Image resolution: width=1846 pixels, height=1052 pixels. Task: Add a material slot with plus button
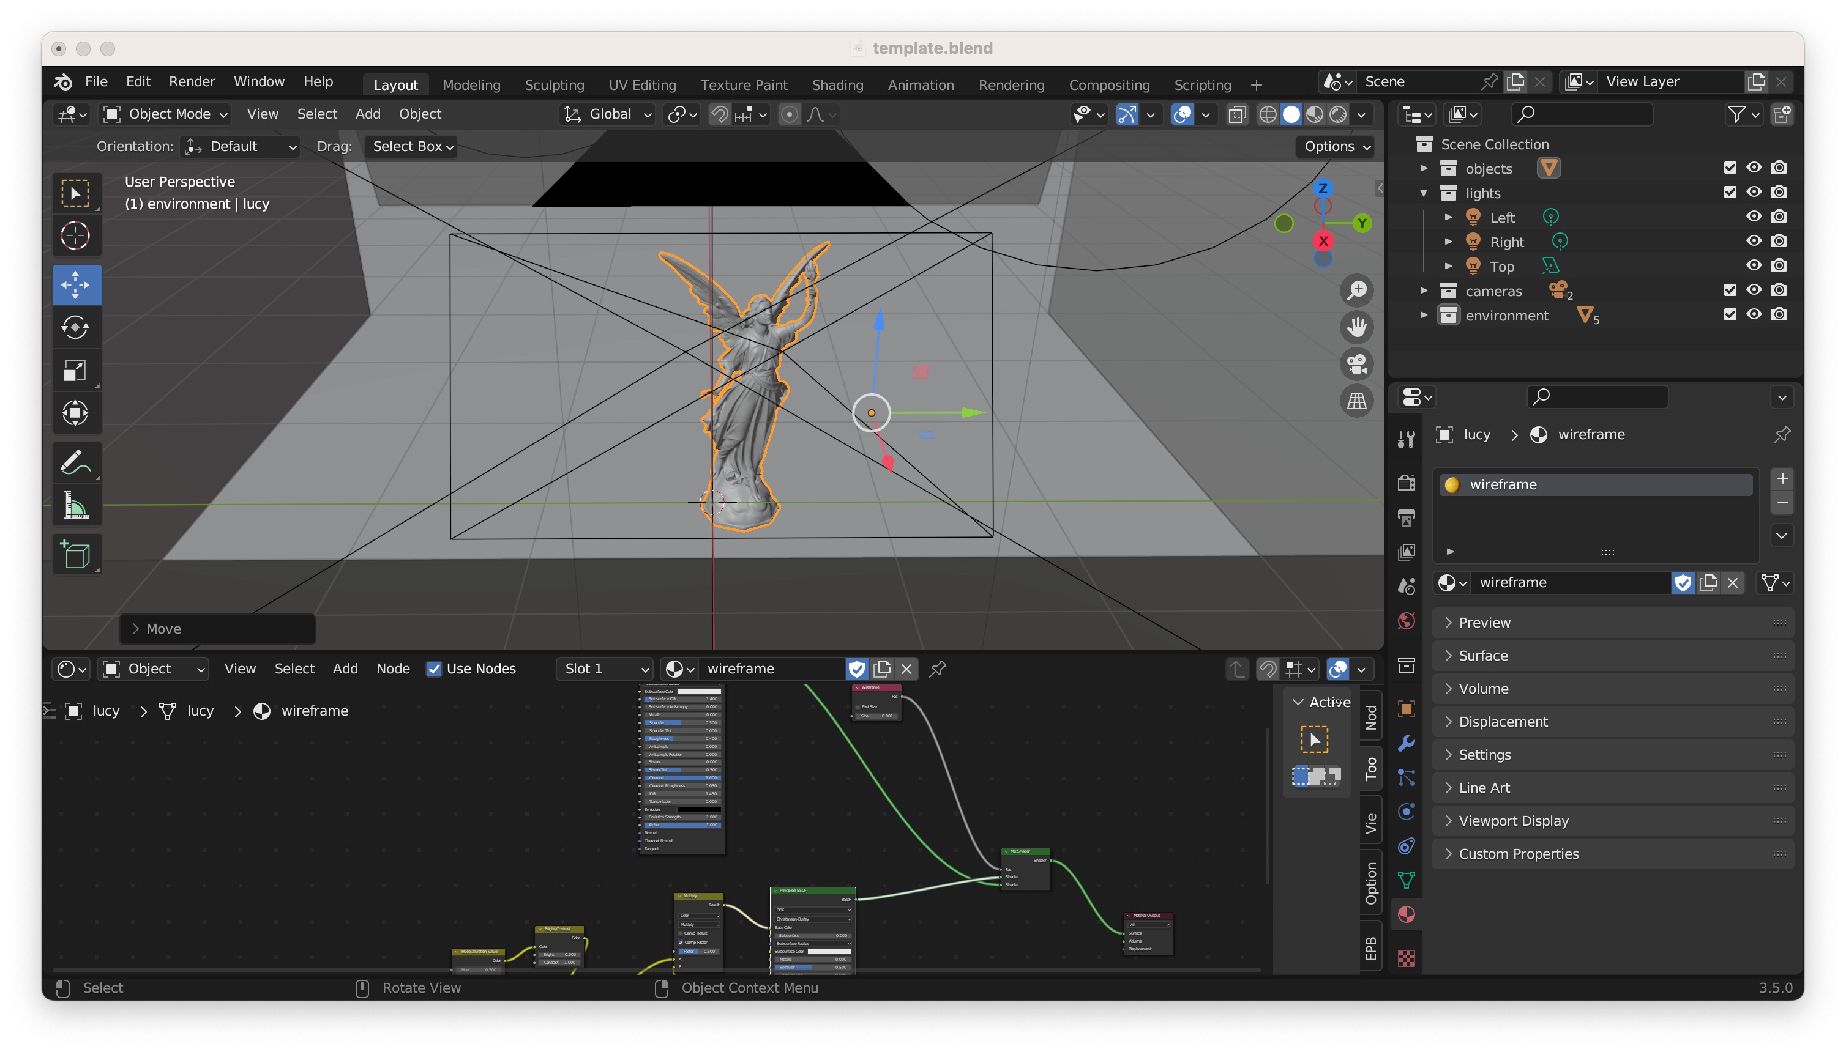click(x=1782, y=478)
